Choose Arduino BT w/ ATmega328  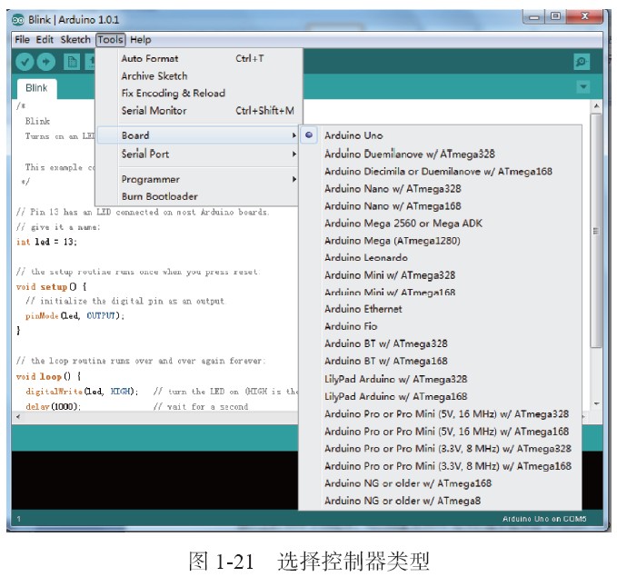coord(441,344)
